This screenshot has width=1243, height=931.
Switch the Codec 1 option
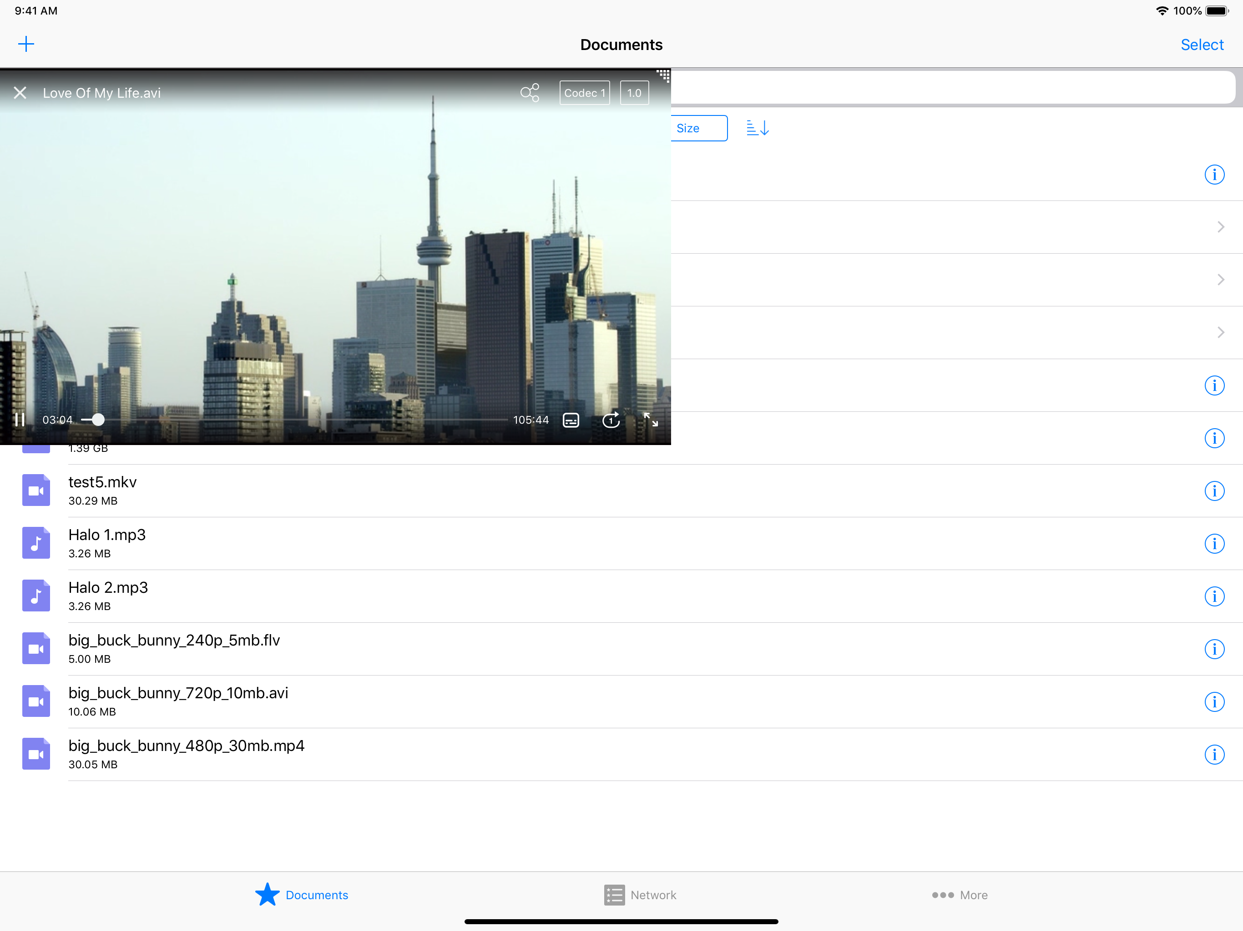(584, 93)
